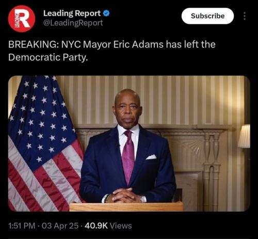Click the @LeadingReport handle

coord(73,23)
